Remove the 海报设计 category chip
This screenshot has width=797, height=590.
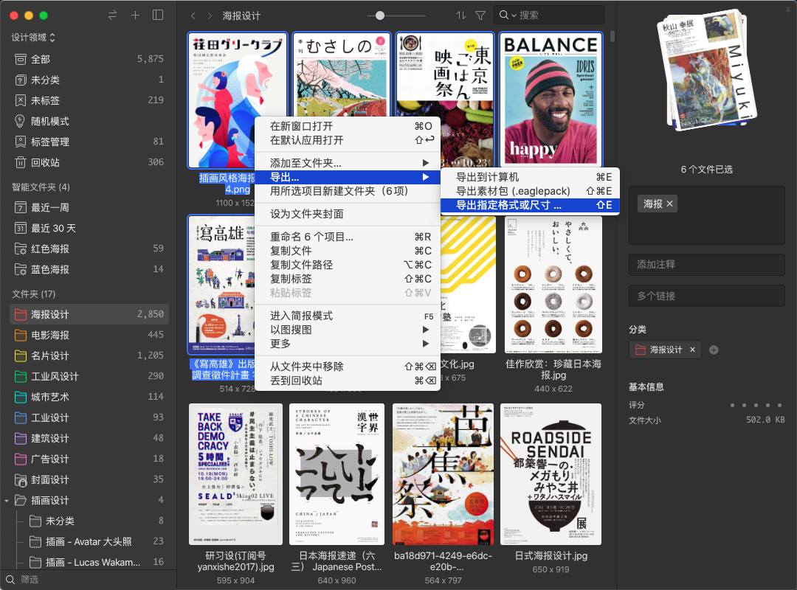[692, 350]
